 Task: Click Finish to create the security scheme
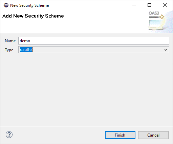[120, 135]
